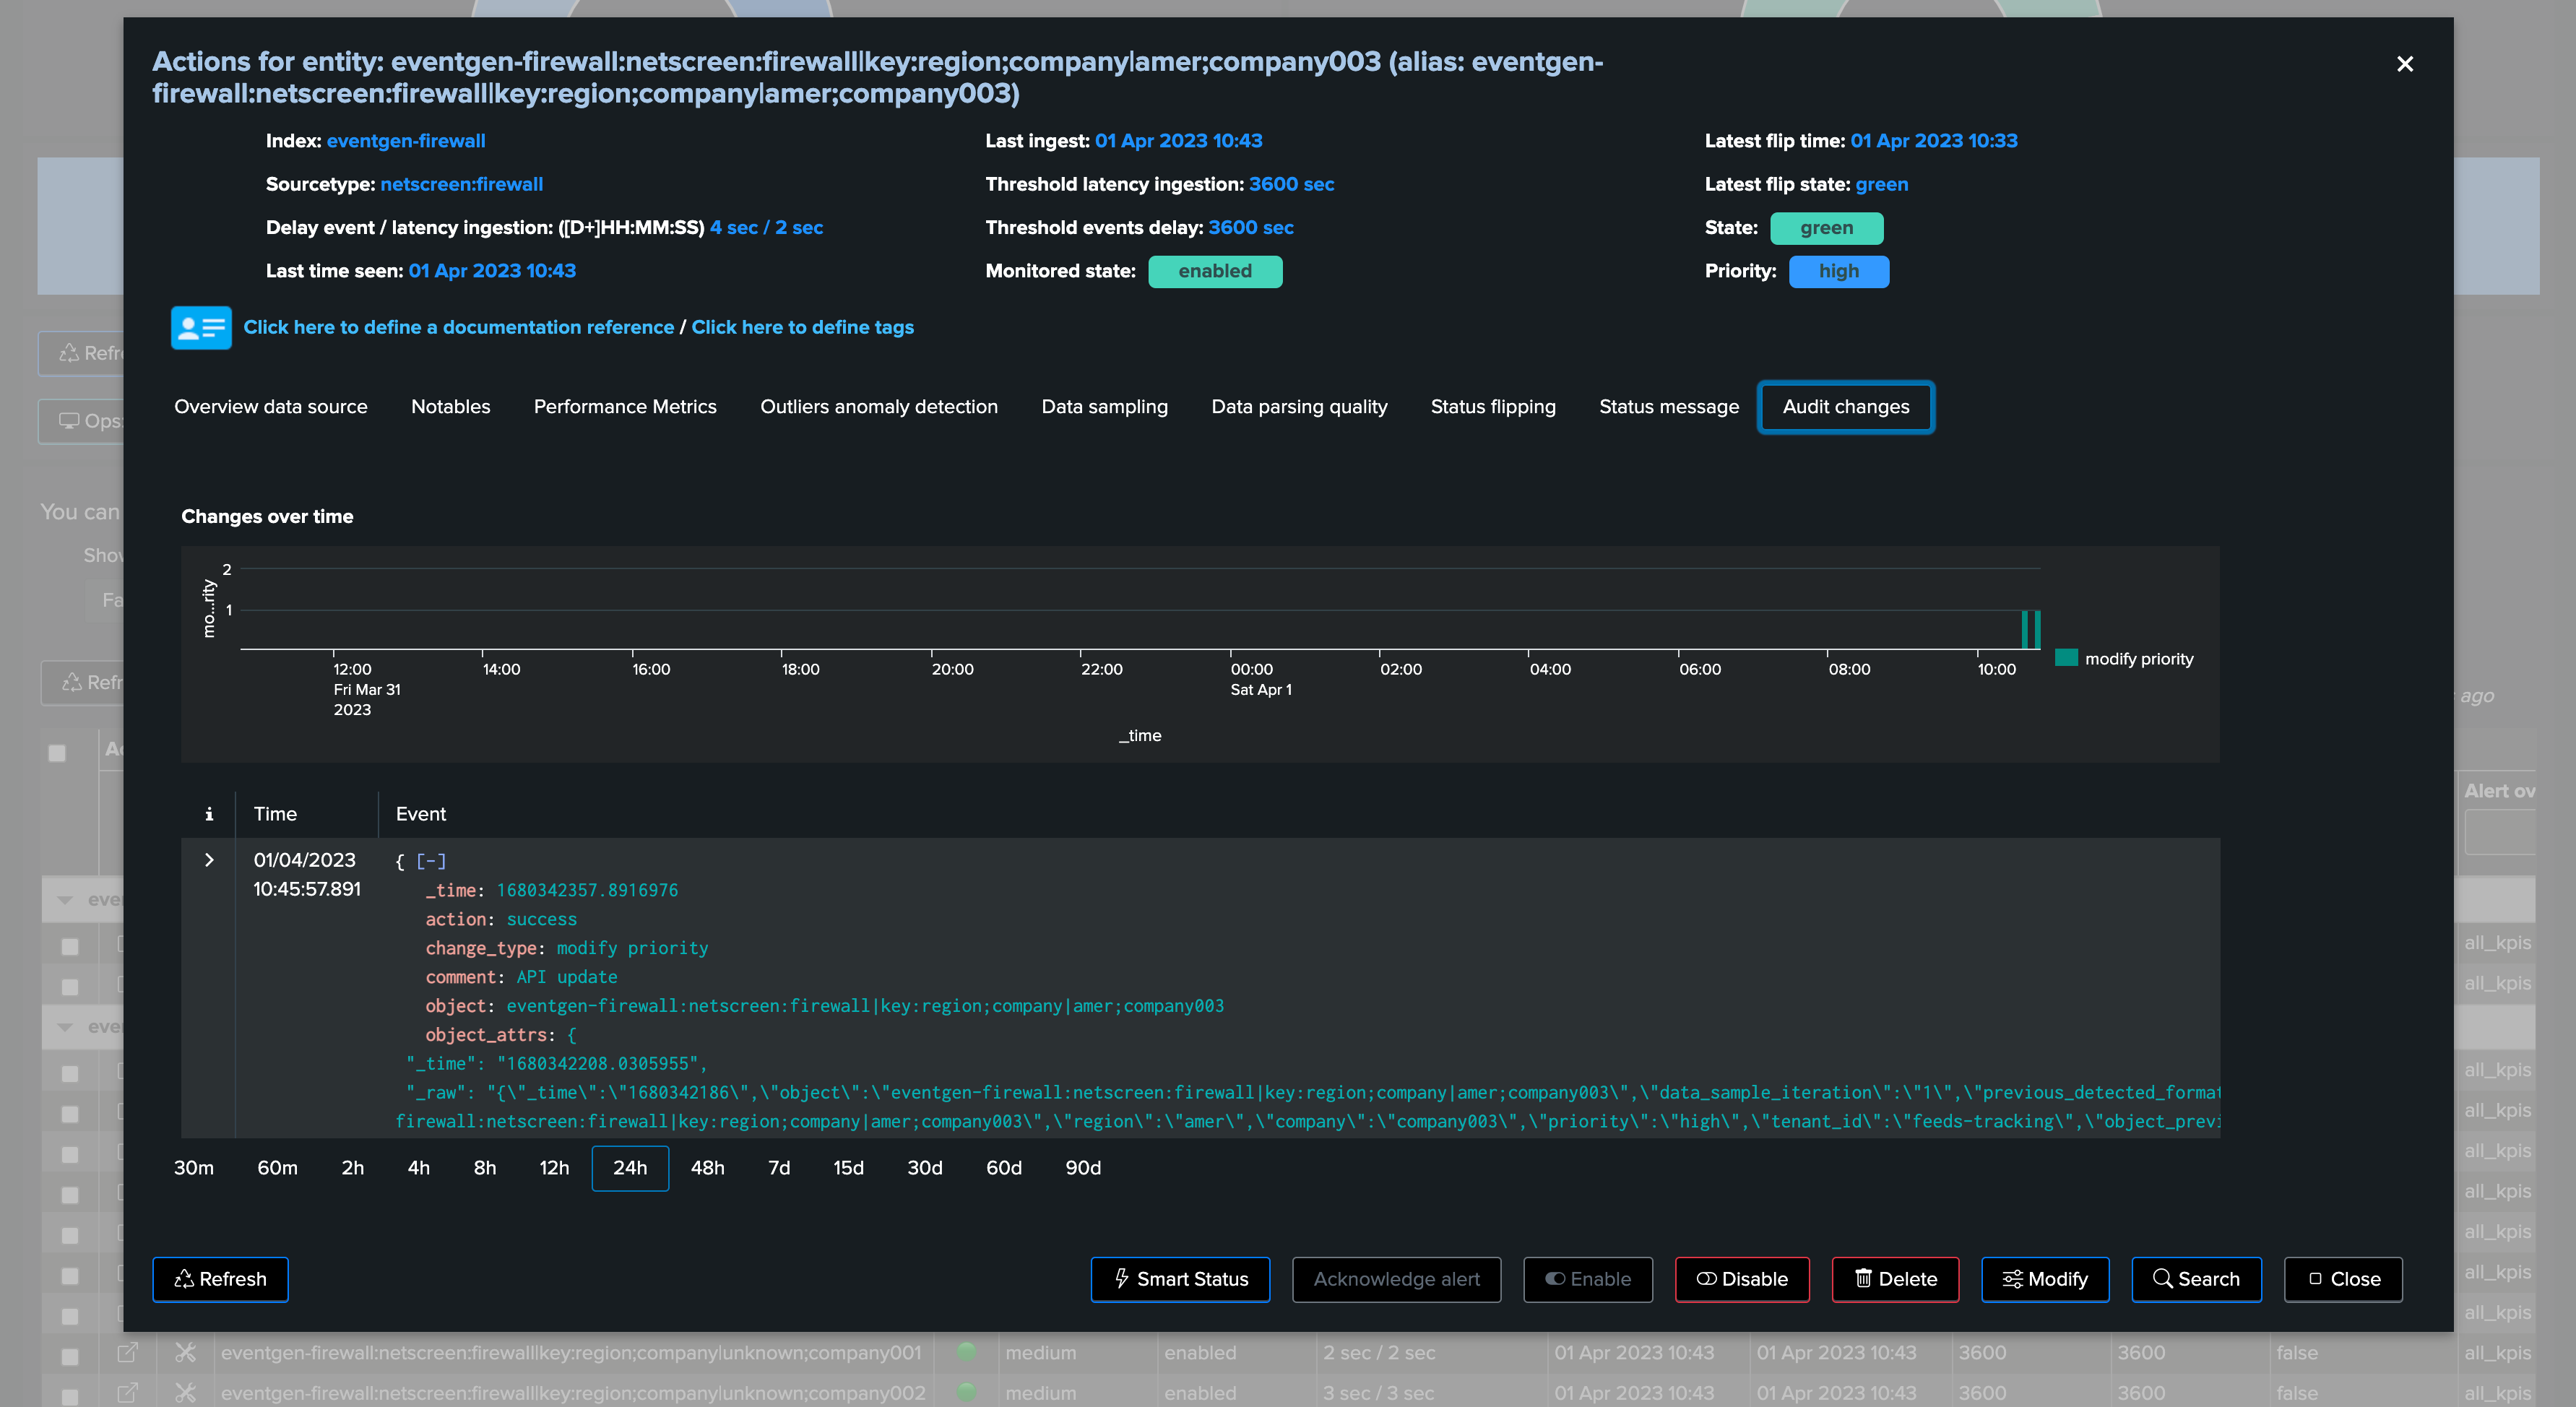Open company002 row external link icon
Viewport: 2576px width, 1407px height.
(128, 1392)
